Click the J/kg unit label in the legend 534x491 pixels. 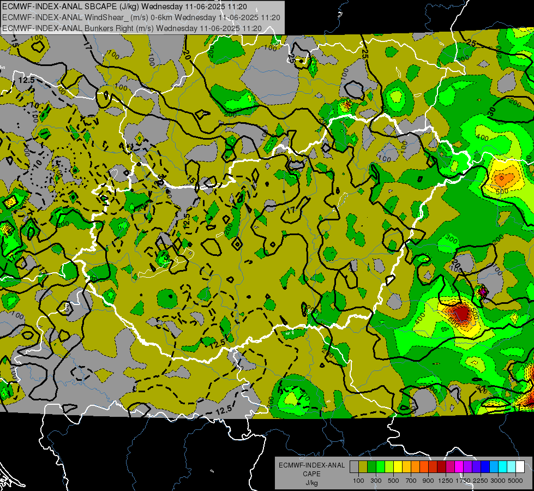coord(311,483)
